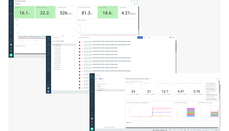The height and width of the screenshot is (131, 229).
Task: Open the Captures icon in the Secure sidebar
Action: (x=48, y=59)
